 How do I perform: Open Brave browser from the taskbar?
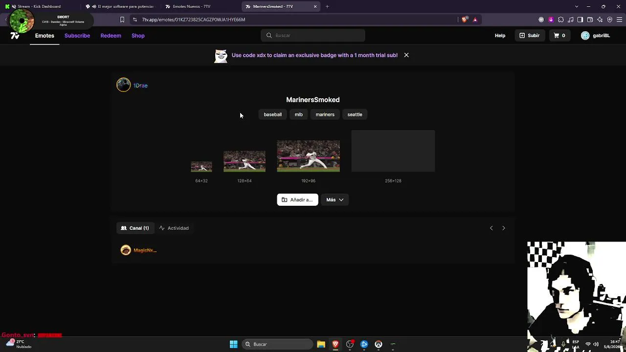335,344
